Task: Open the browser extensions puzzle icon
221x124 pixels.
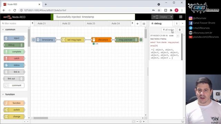Action: tap(171, 10)
